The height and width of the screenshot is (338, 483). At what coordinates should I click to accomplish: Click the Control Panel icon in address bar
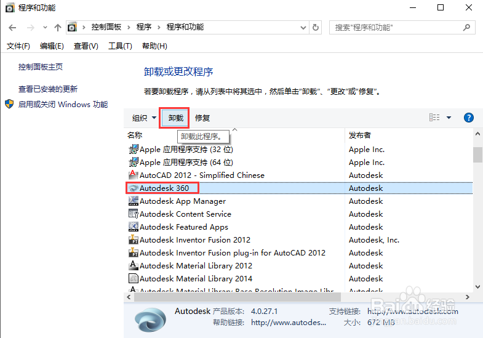click(x=72, y=27)
